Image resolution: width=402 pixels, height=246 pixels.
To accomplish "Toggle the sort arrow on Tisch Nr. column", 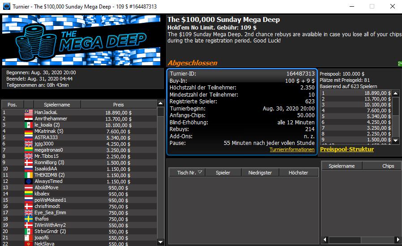I will point(200,172).
